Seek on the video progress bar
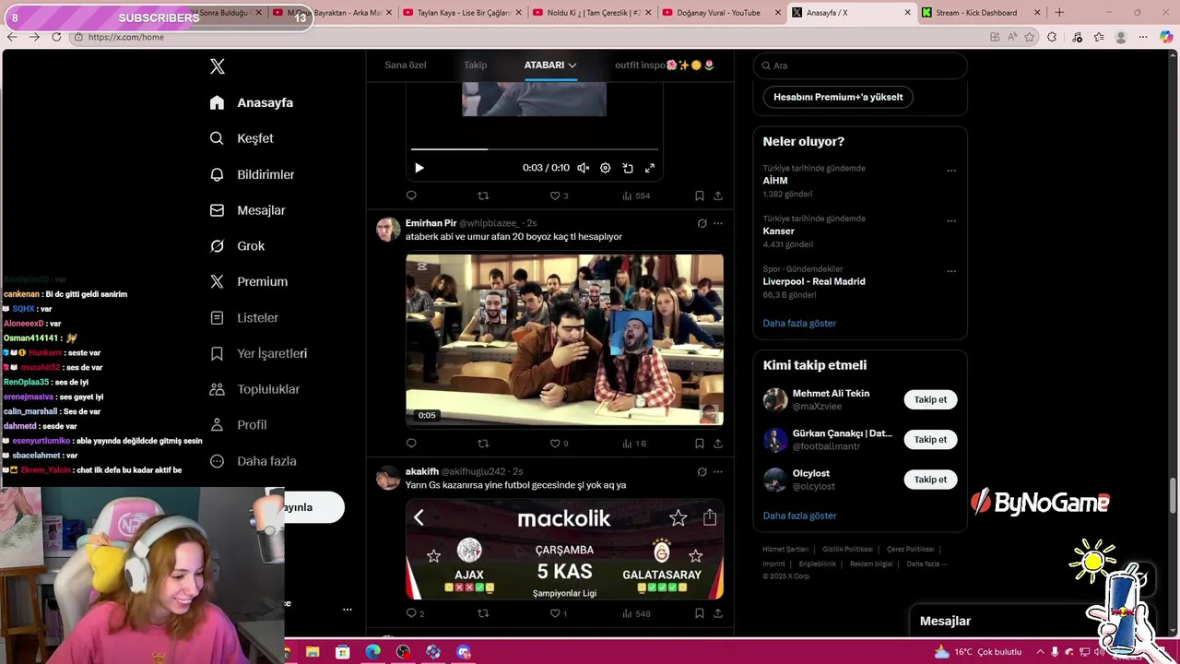The width and height of the screenshot is (1180, 664). [x=535, y=148]
